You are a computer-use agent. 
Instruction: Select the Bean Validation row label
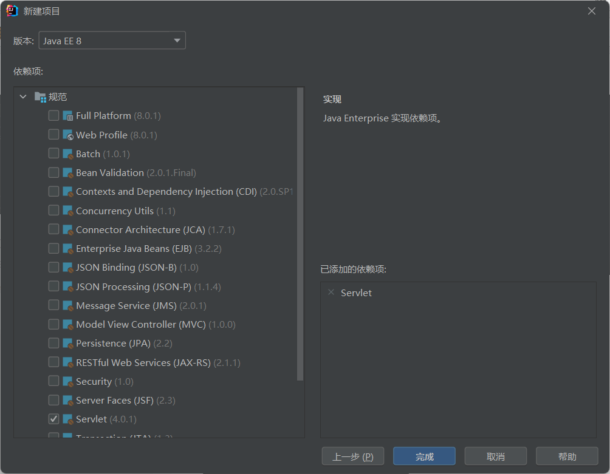tap(135, 172)
